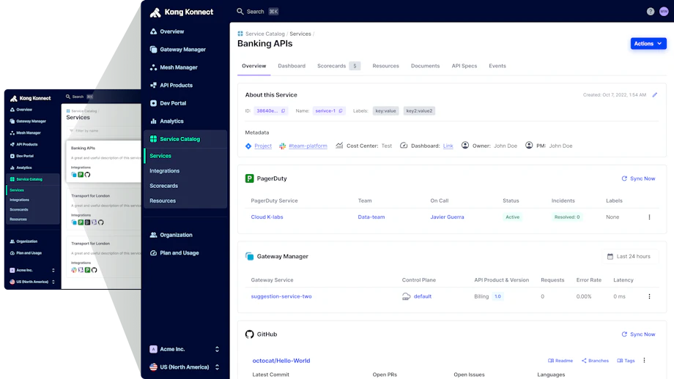Click the Resolved: 0 incidents badge
Viewport: 674px width, 379px height.
[566, 217]
